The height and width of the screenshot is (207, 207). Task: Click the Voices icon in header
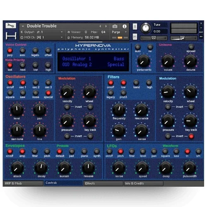coord(69,32)
